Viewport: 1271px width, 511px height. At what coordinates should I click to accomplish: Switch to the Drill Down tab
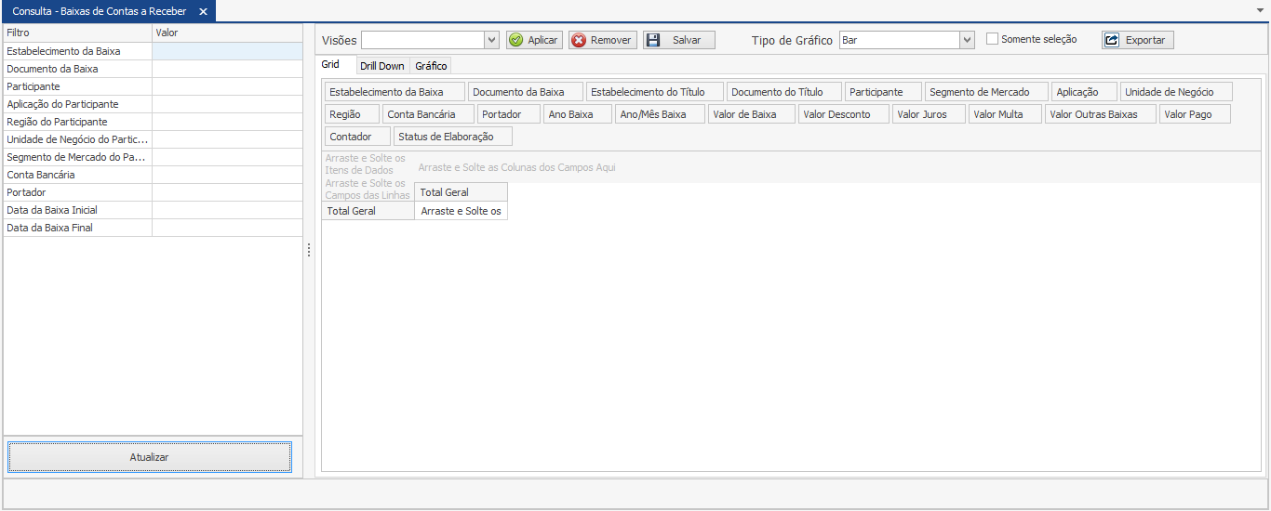click(381, 66)
